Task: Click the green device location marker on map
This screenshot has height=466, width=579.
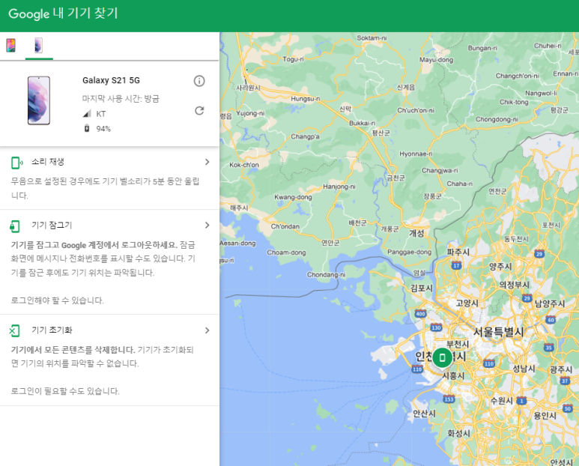Action: (x=442, y=357)
